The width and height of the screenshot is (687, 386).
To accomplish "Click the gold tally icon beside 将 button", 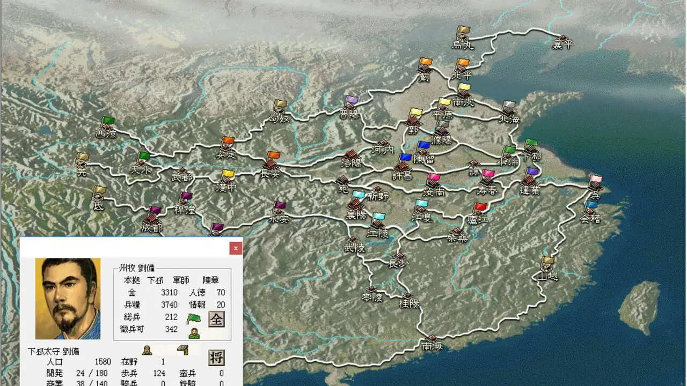I will click(x=182, y=350).
